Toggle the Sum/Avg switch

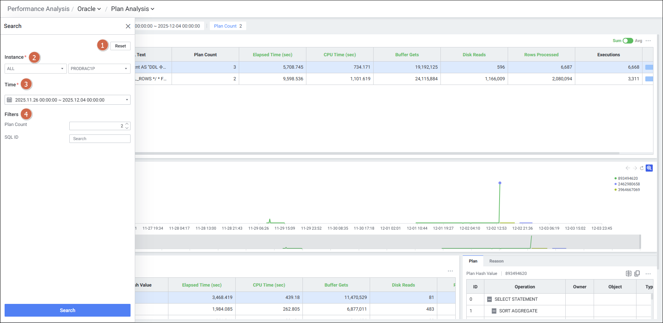click(x=628, y=41)
